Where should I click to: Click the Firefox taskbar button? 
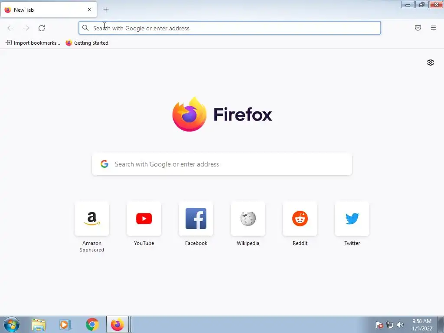click(x=118, y=324)
